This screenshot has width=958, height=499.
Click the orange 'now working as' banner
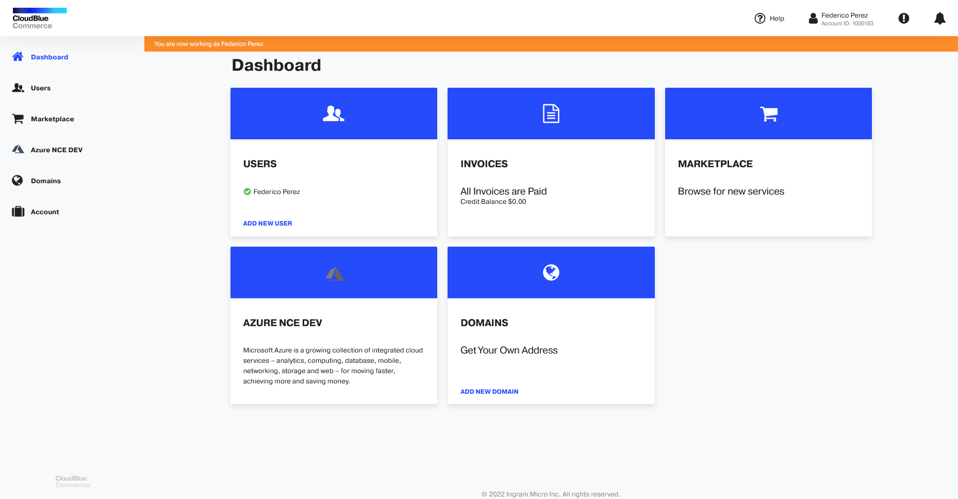[551, 44]
